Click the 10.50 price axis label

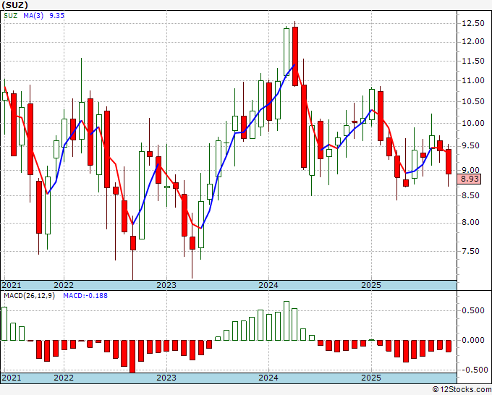point(473,102)
